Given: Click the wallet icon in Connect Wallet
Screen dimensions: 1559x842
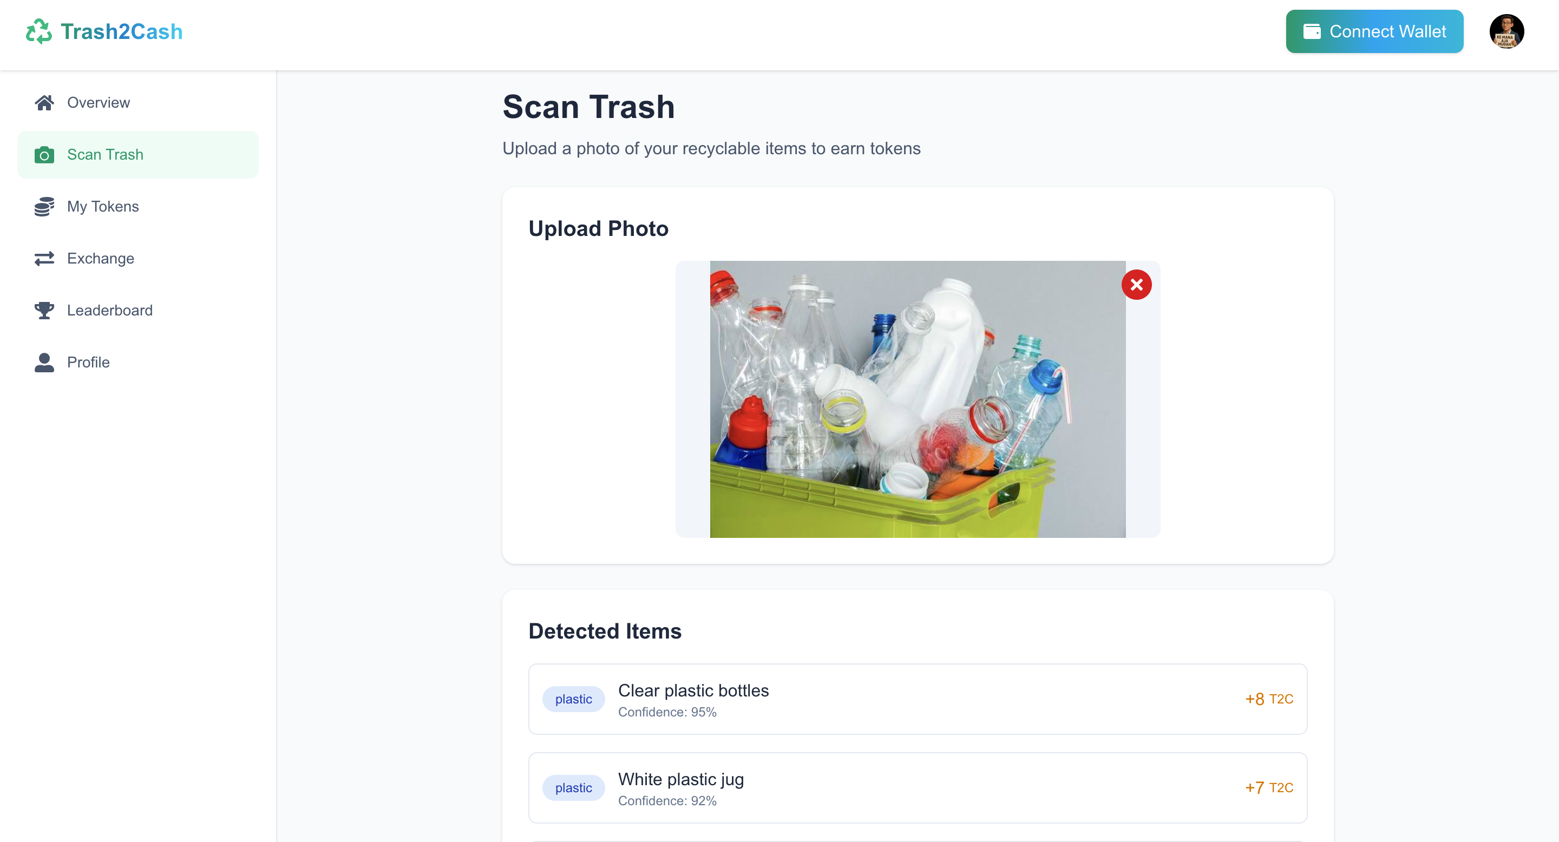Looking at the screenshot, I should [1312, 31].
